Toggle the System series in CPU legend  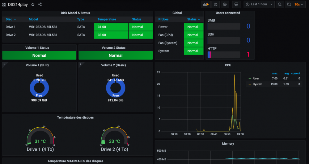tap(257, 84)
